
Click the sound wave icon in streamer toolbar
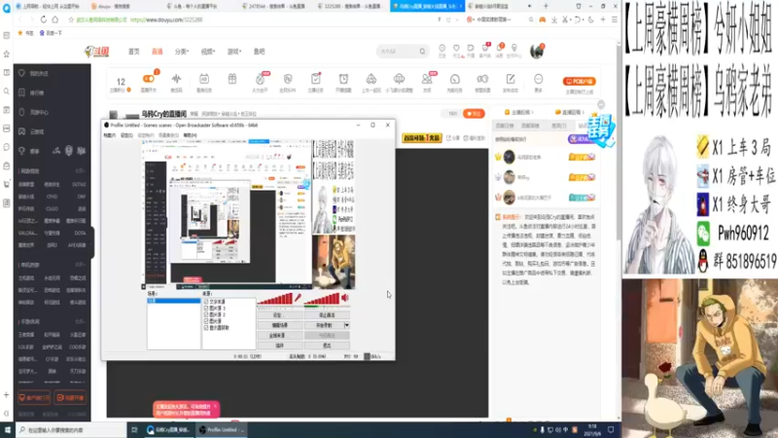click(176, 79)
